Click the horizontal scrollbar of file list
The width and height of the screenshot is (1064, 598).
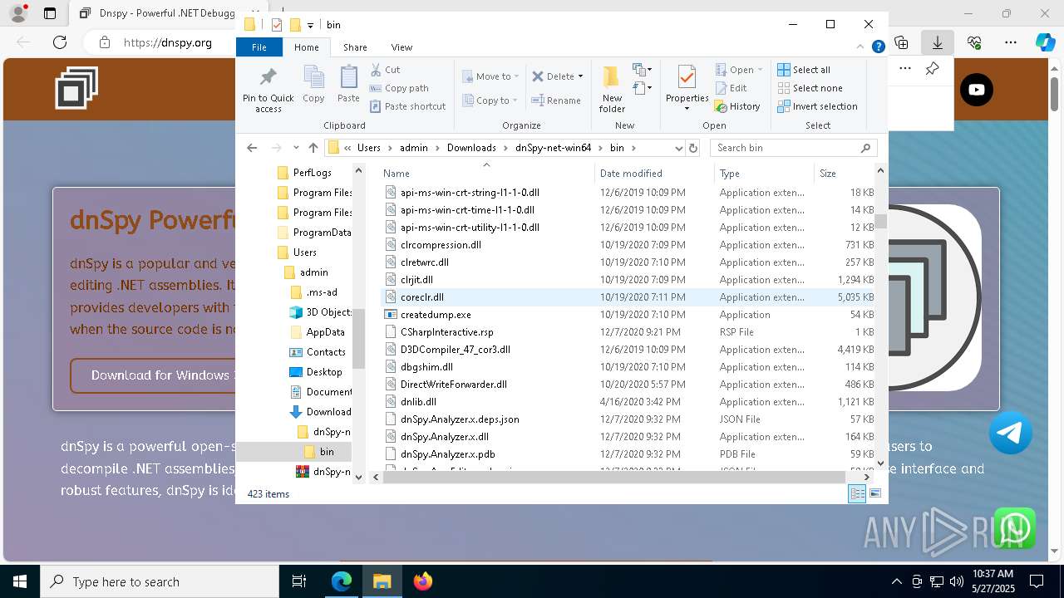click(x=613, y=477)
